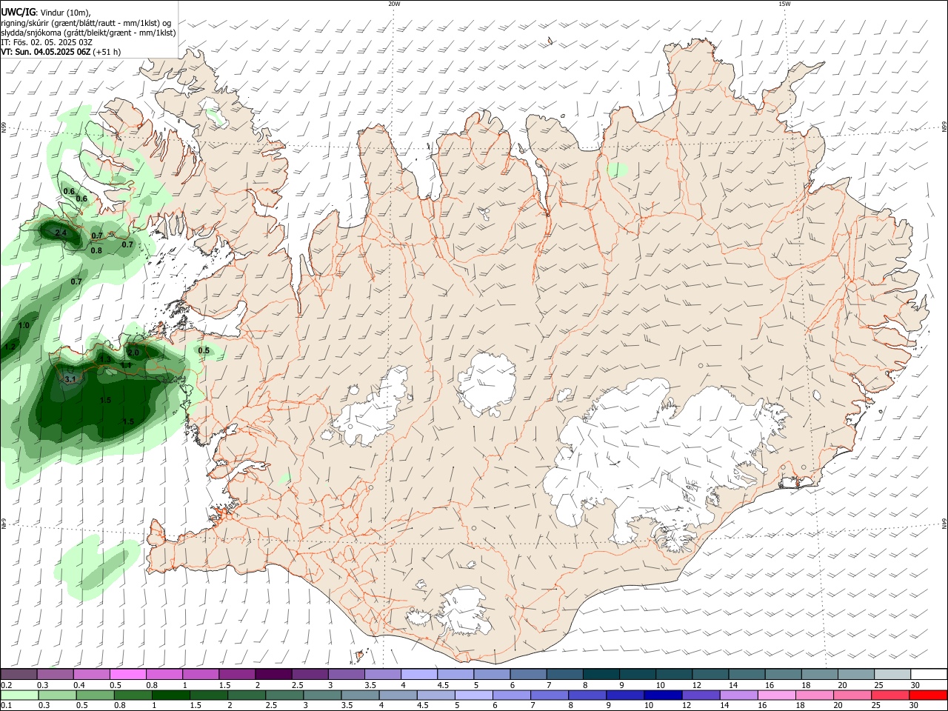This screenshot has height=711, width=948.
Task: Click the 3.1 precipitation value
Action: [x=70, y=379]
